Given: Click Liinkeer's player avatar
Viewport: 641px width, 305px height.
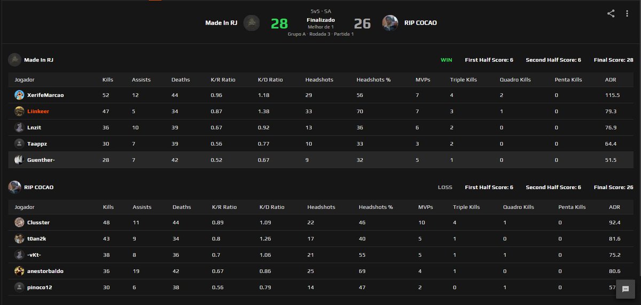Looking at the screenshot, I should pyautogui.click(x=19, y=111).
